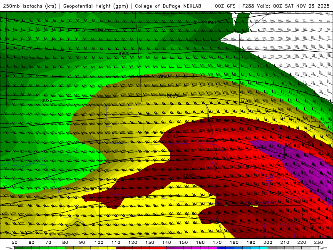Select the purple colorbar swatch after 140
Screen dimensions: 333x250
click(171, 248)
